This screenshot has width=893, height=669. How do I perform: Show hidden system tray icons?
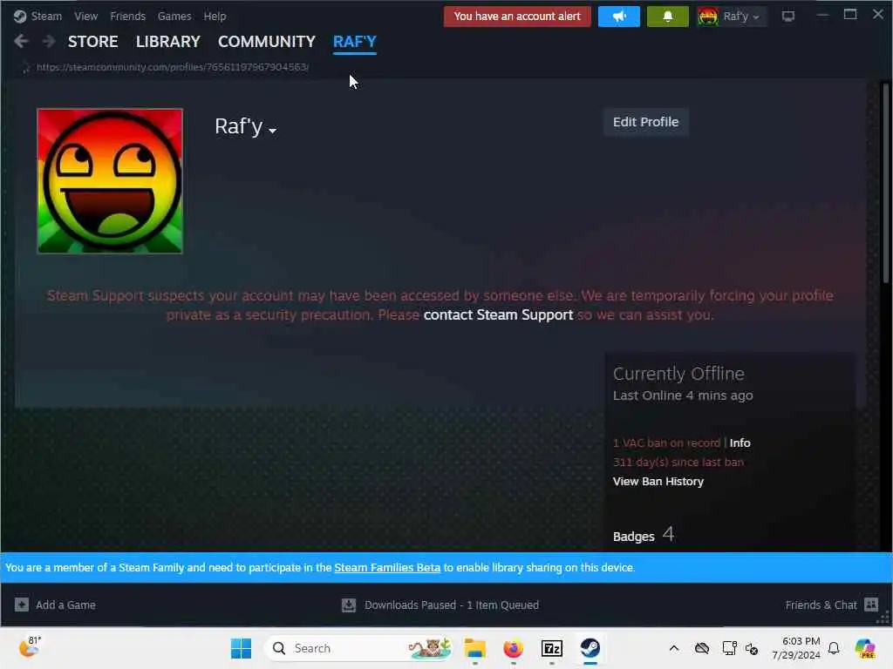[x=674, y=648]
